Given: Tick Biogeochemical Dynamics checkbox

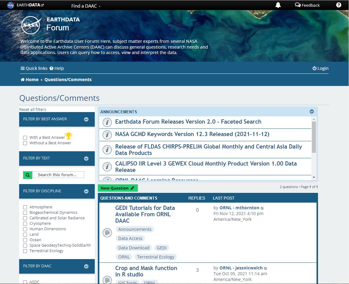Looking at the screenshot, I should (x=25, y=213).
